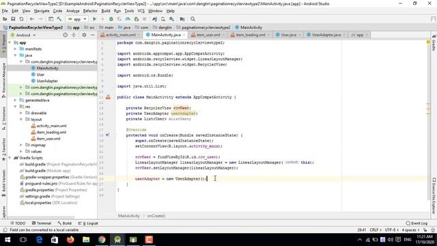
Task: Collapse the layout folder
Action: pos(21,120)
